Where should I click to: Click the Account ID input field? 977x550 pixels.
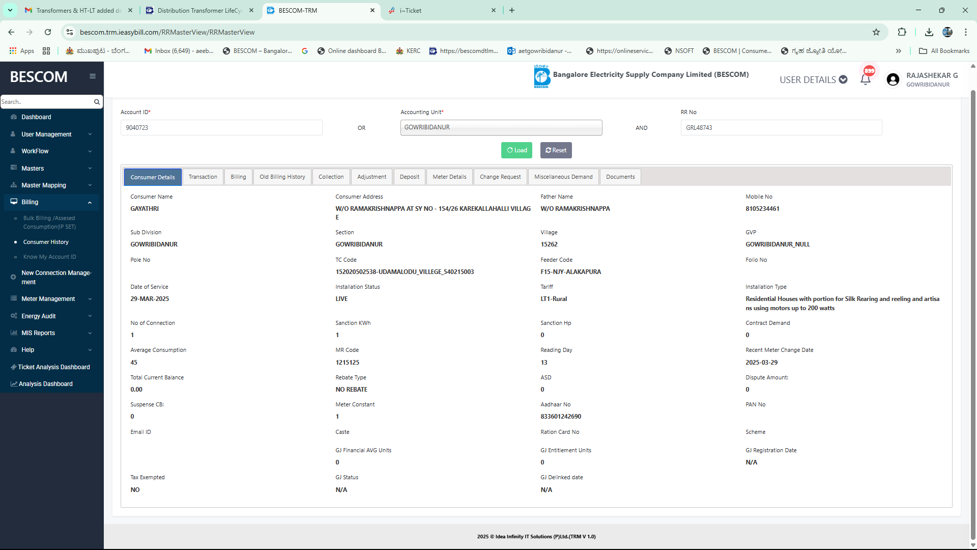[x=221, y=128]
